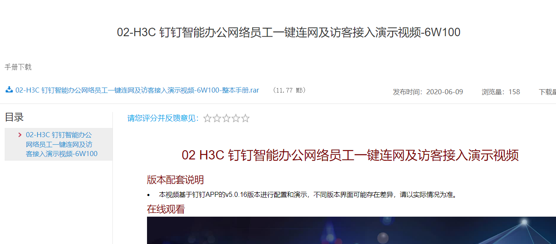Click the 手册下载 label
Screen dimensions: 556x244
pyautogui.click(x=18, y=67)
